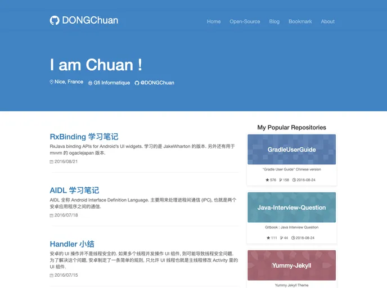Screen dimensions: 387x288
Task: Click the star icon showing 576
Action: [x=267, y=180]
